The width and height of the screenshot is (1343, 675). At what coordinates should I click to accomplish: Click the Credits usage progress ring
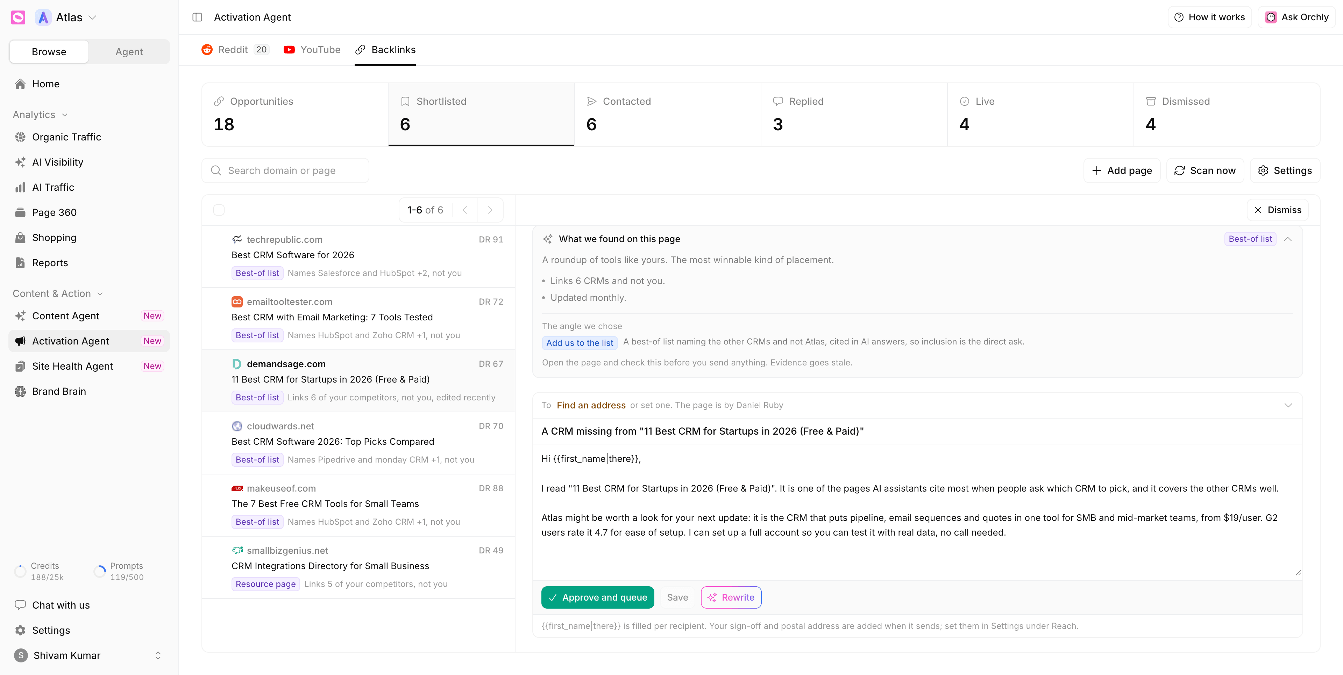[20, 571]
